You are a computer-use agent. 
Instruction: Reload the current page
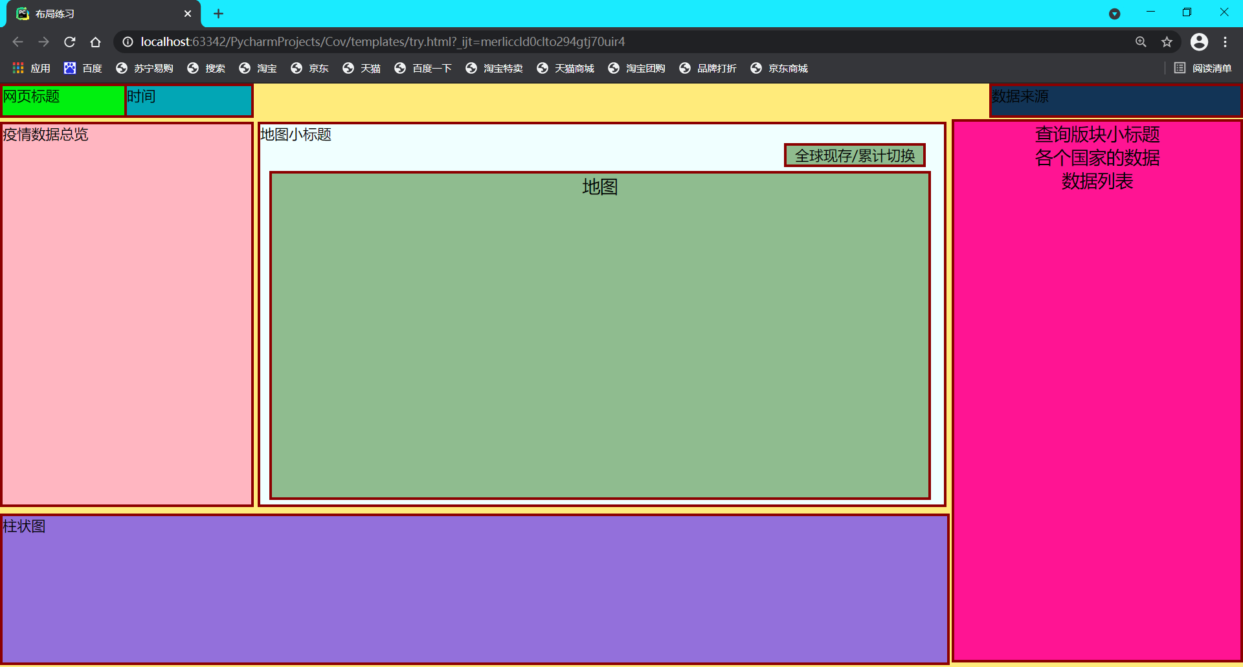coord(70,42)
